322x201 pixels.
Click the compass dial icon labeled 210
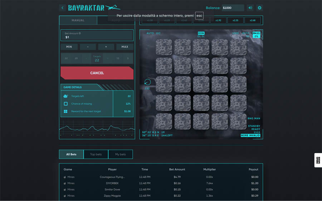tap(147, 82)
